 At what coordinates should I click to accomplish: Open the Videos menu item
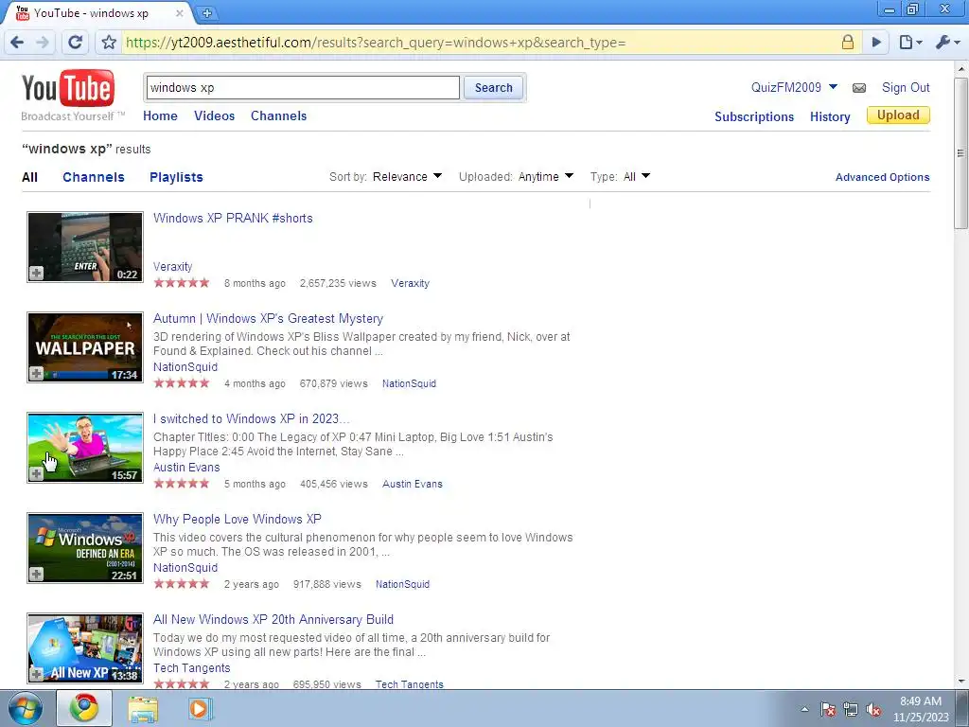point(215,115)
